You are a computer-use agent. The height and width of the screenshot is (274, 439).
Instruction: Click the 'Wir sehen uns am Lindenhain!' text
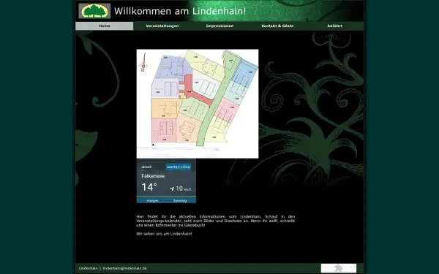[x=164, y=234]
